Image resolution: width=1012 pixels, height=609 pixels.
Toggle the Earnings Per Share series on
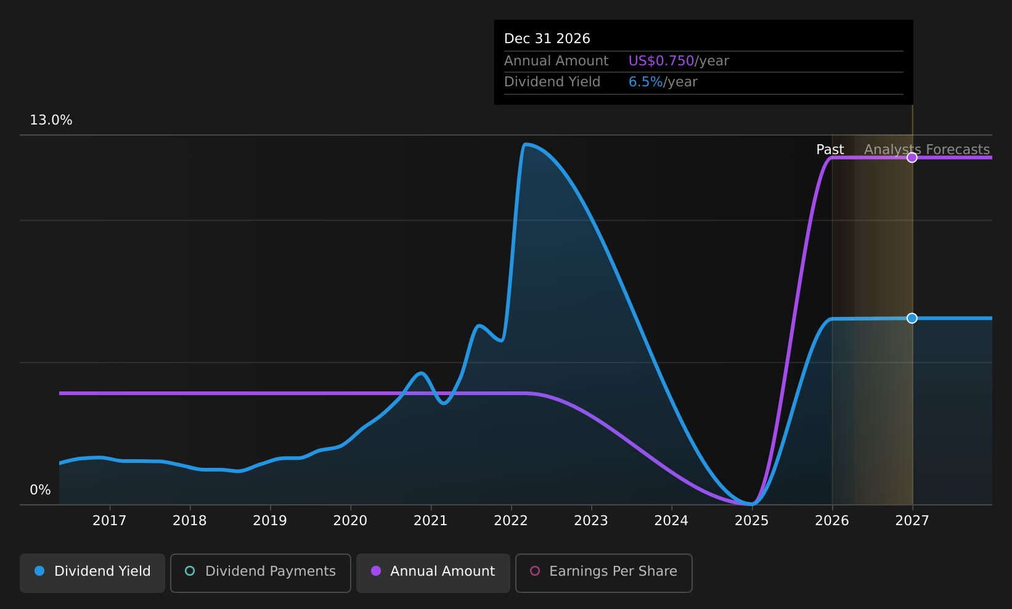pyautogui.click(x=603, y=571)
